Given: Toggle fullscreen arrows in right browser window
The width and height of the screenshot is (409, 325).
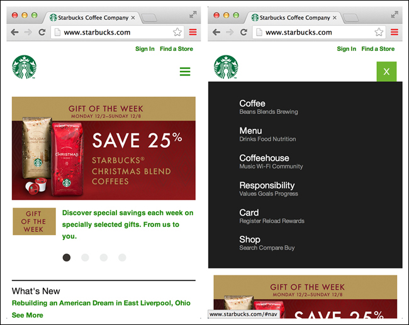Looking at the screenshot, I should coord(395,14).
